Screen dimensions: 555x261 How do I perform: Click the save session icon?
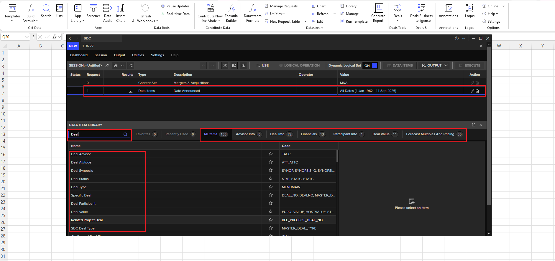(116, 65)
